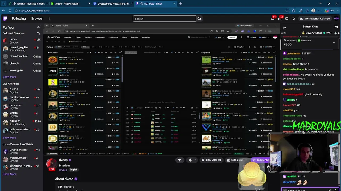
Task: Switch to Cryptocurrency Prices, Charts tab
Action: click(x=113, y=4)
